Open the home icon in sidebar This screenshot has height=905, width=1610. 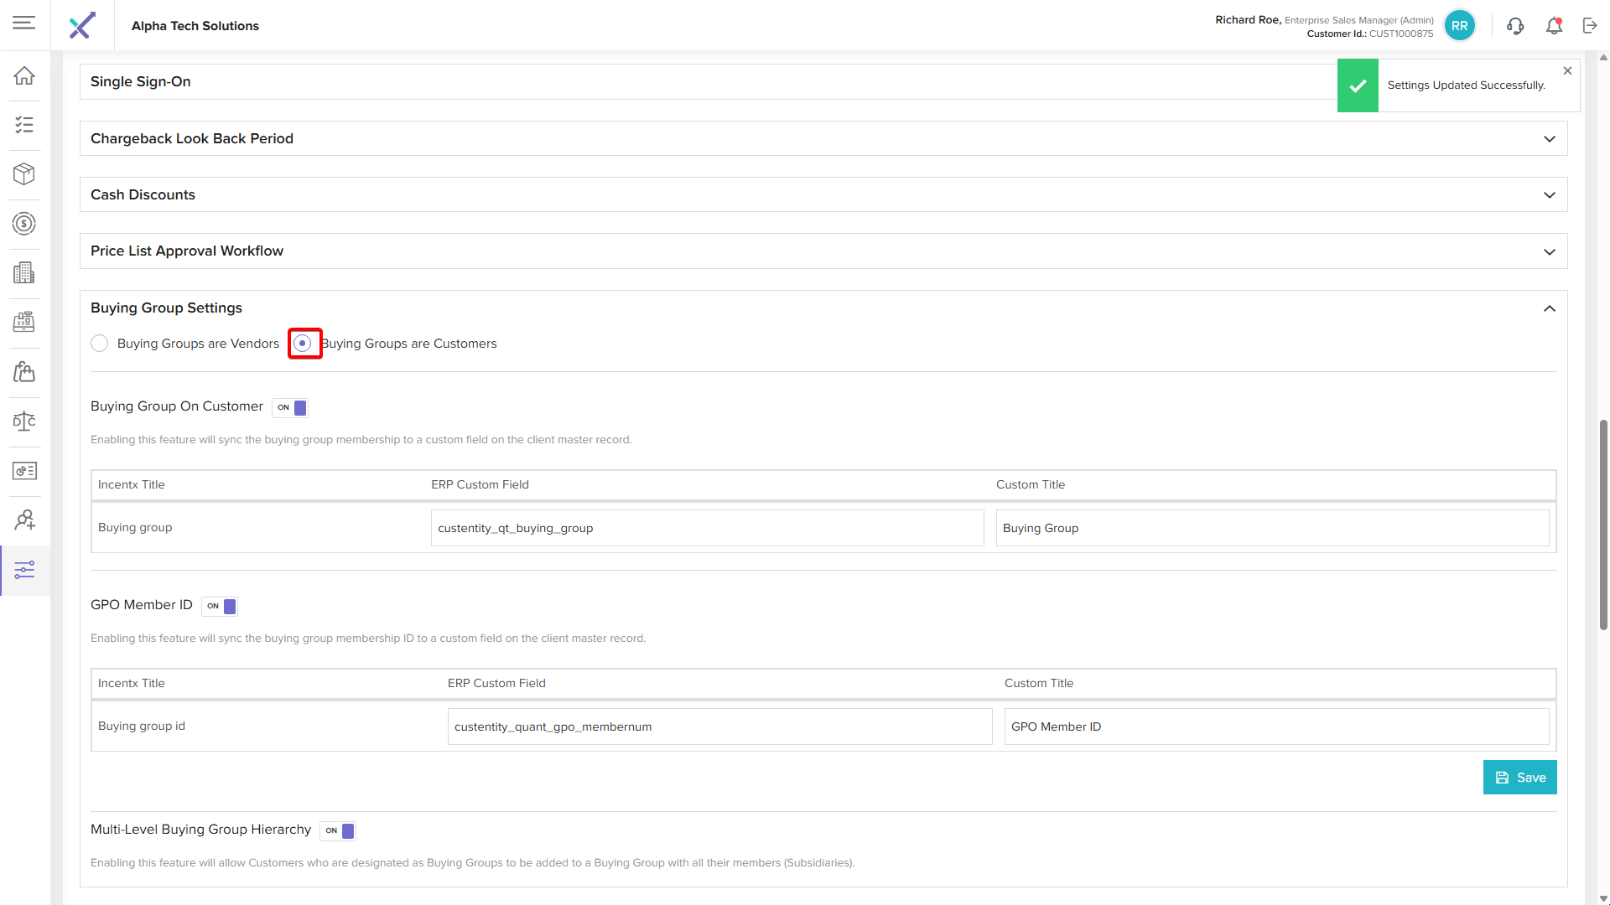click(x=24, y=75)
